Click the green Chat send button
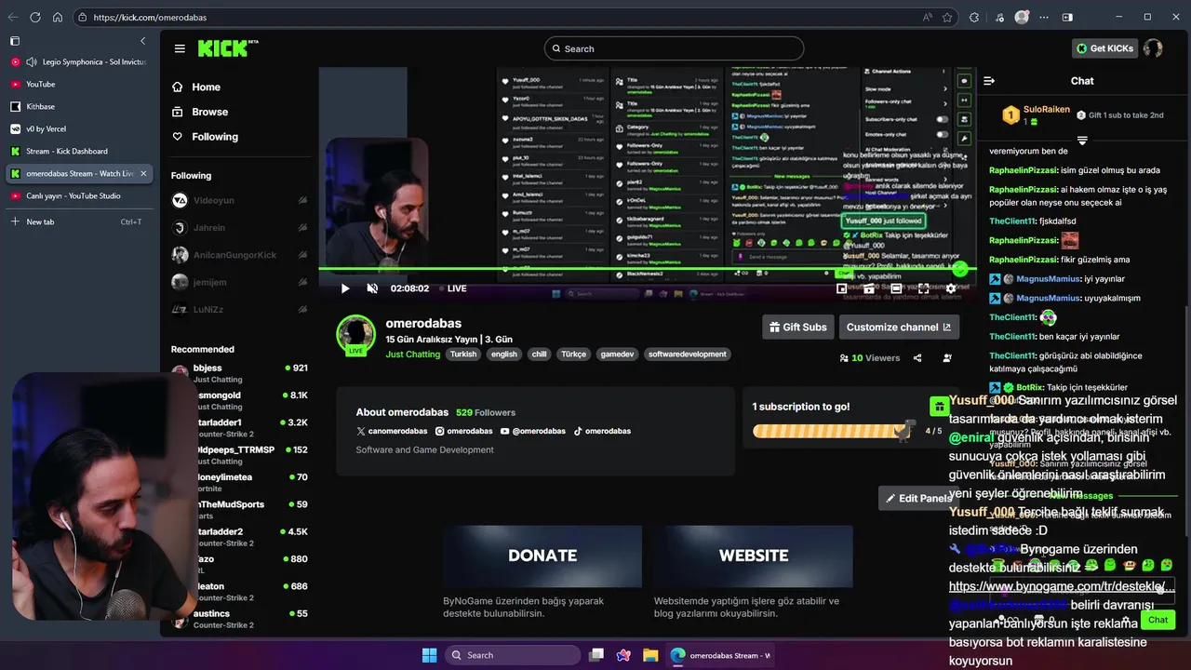 [x=1158, y=620]
